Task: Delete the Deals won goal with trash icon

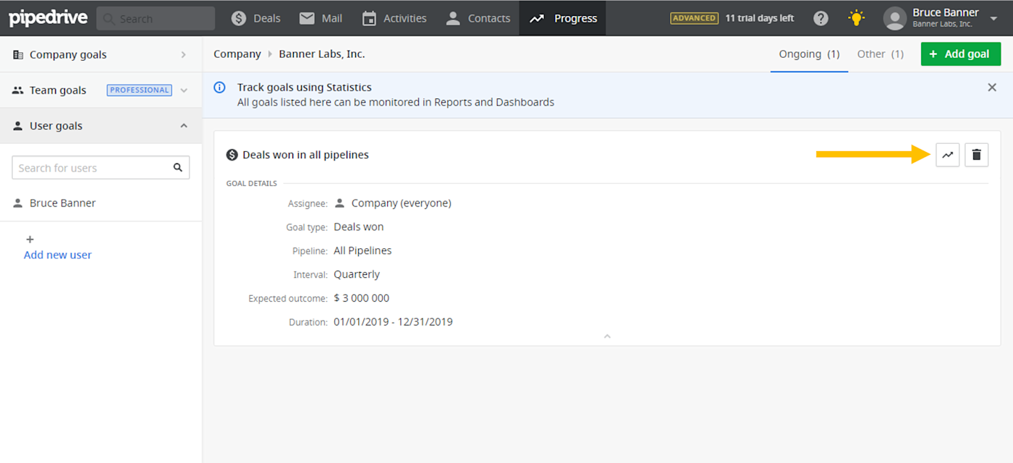Action: 976,155
